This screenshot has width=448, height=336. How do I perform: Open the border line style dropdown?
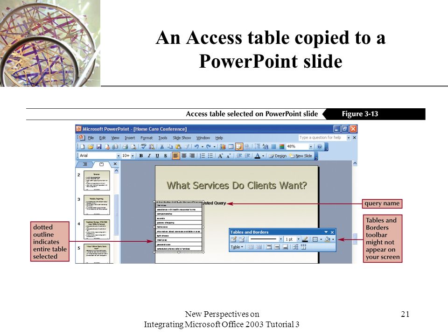point(281,239)
